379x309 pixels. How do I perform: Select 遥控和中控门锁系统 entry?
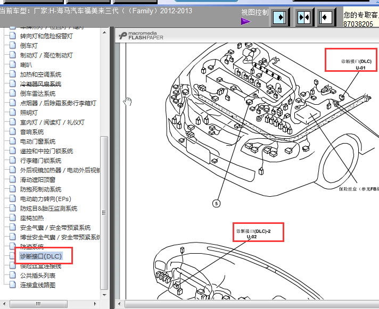(46, 151)
